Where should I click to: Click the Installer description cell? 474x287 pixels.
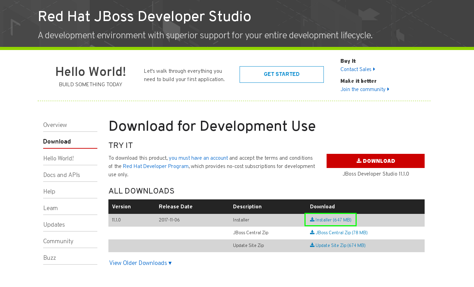click(241, 220)
